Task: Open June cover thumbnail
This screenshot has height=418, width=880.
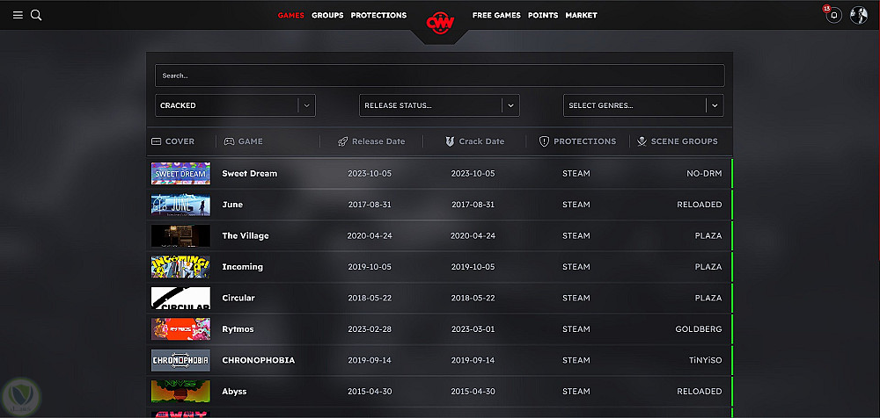Action: [180, 205]
